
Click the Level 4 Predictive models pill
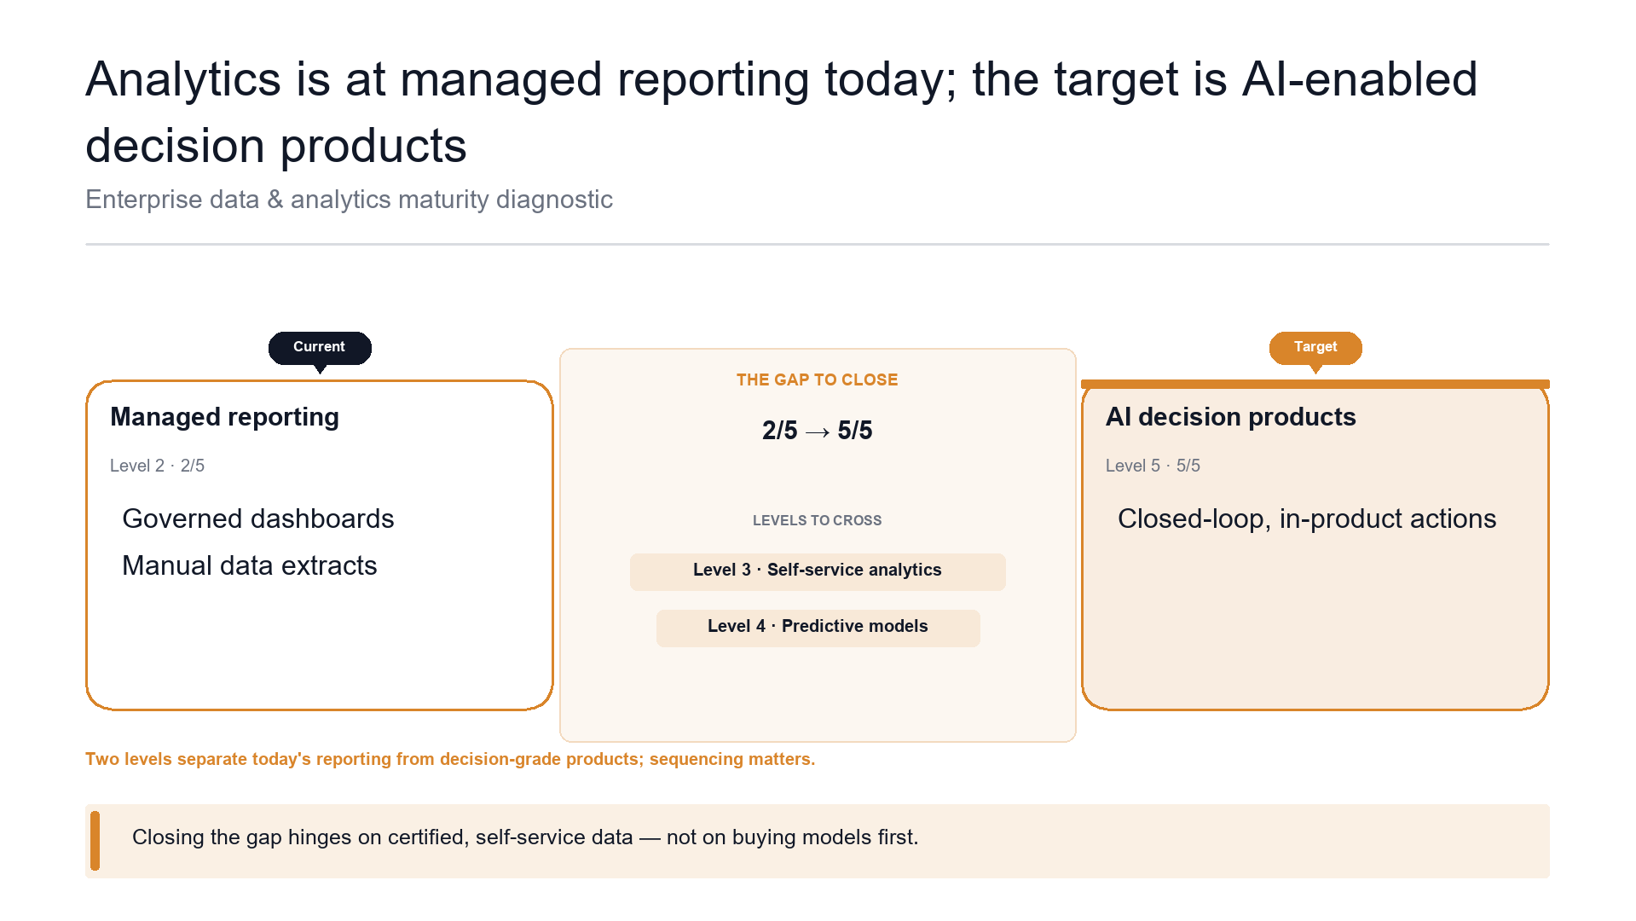click(x=818, y=628)
